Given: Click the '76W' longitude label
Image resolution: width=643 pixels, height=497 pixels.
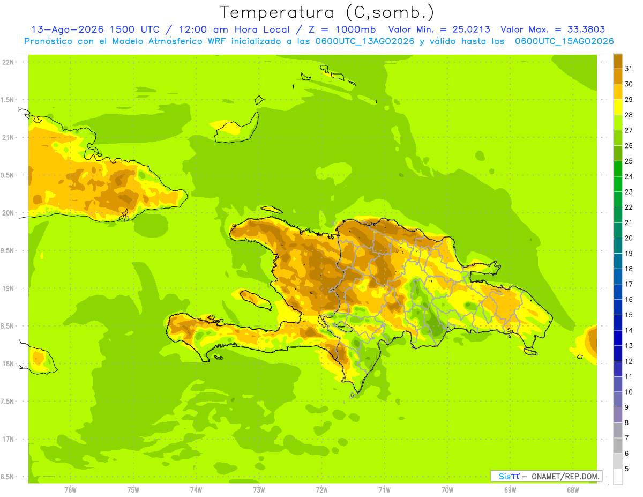Looking at the screenshot, I should click(x=70, y=490).
